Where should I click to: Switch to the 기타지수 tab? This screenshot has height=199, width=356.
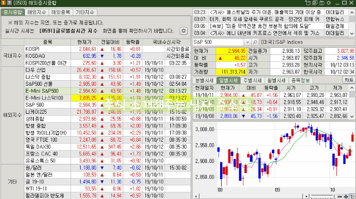(85, 12)
